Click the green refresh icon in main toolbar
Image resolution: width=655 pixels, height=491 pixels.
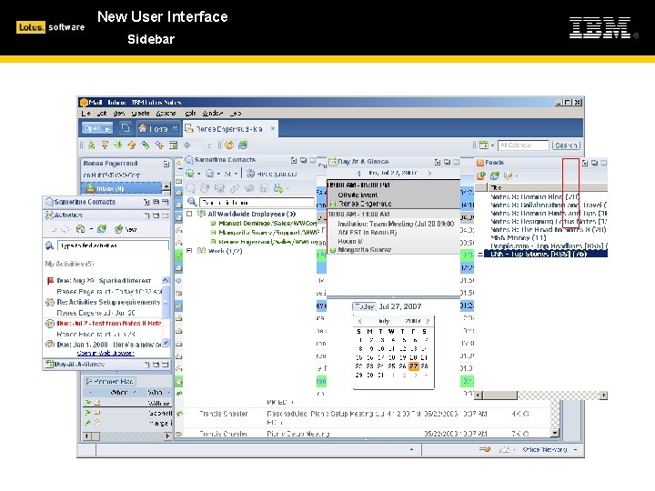coord(243,145)
